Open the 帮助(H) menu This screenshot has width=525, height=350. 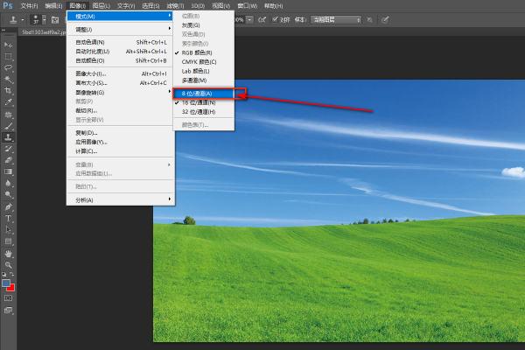[273, 6]
